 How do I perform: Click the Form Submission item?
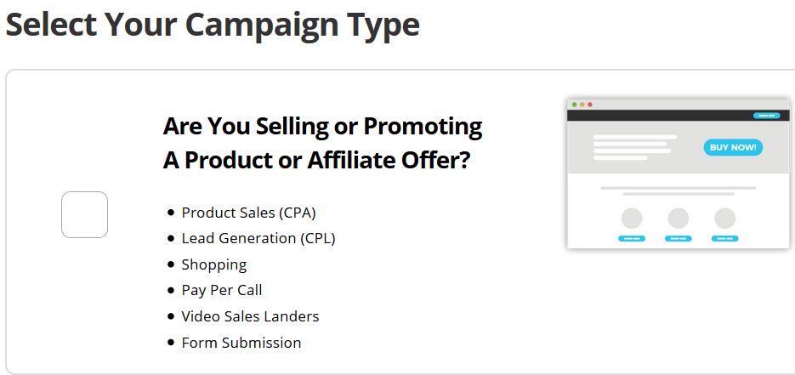(241, 343)
